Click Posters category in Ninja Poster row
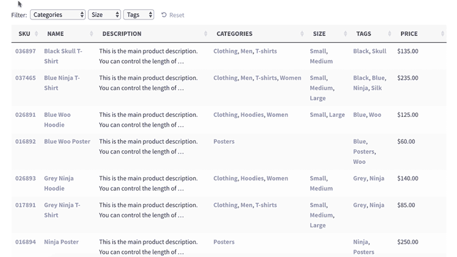Screen dimensions: 457x257 pos(224,242)
